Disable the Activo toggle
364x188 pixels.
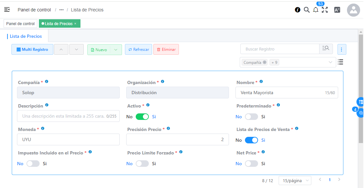[142, 117]
